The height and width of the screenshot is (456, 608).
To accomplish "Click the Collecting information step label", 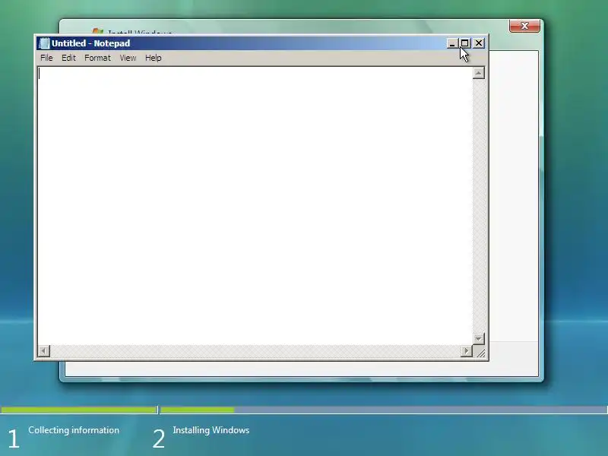I will [x=74, y=430].
